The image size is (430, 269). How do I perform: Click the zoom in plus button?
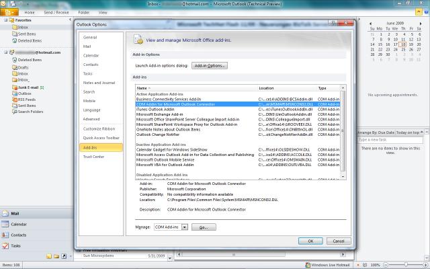pyautogui.click(x=425, y=265)
